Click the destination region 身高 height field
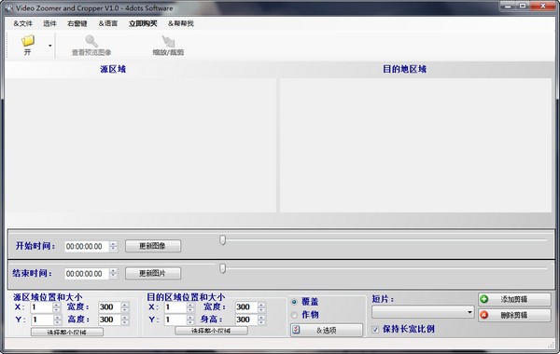 pos(246,320)
